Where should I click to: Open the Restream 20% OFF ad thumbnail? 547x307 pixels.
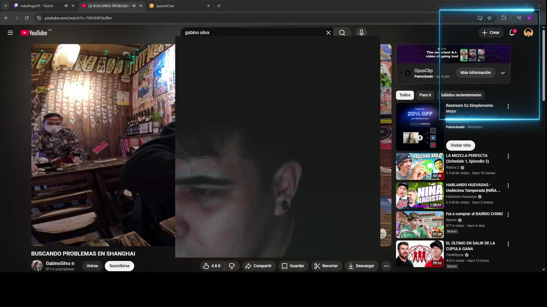[x=420, y=126]
